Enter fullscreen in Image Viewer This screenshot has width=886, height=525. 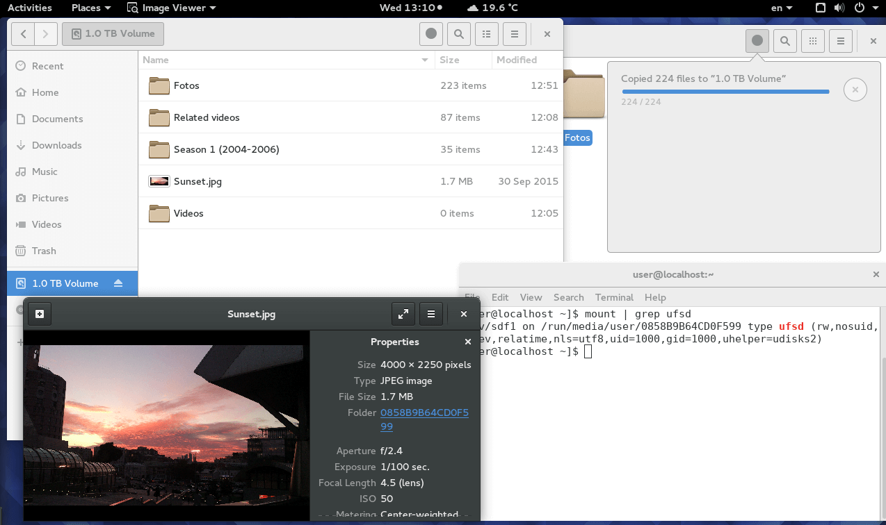click(x=403, y=314)
